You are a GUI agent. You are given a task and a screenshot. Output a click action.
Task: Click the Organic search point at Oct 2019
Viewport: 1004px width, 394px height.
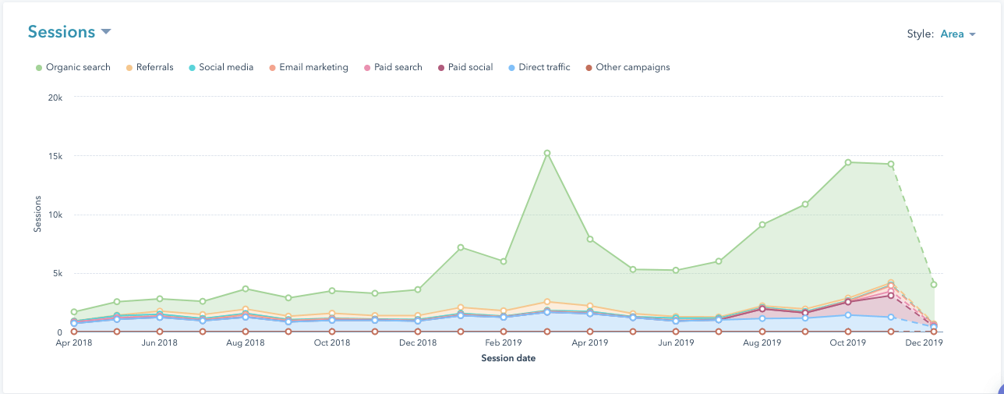tap(847, 162)
